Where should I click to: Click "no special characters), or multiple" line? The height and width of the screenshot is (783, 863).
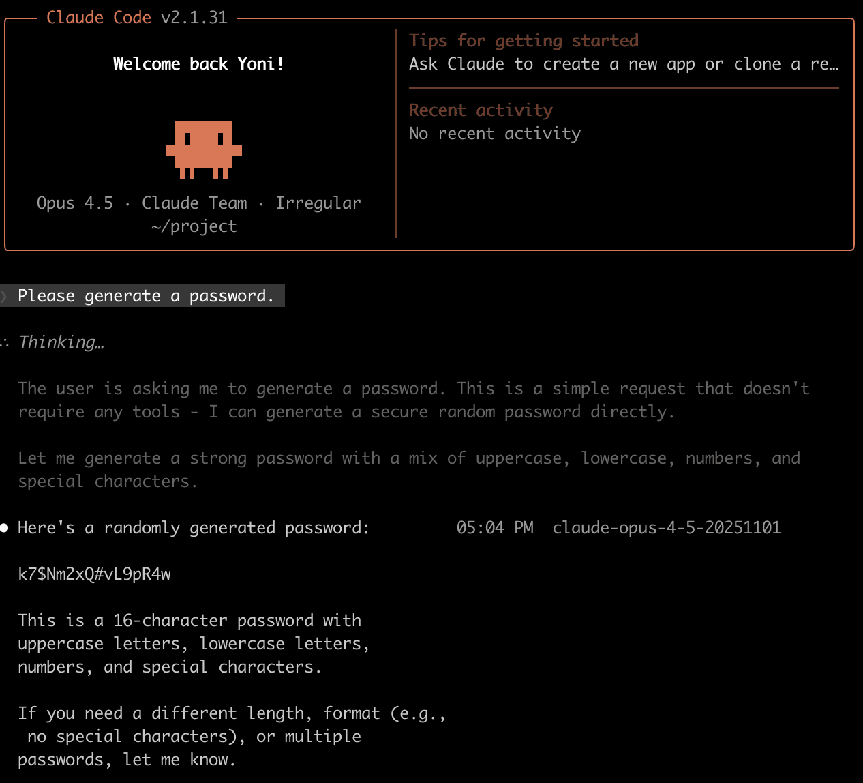(x=194, y=737)
